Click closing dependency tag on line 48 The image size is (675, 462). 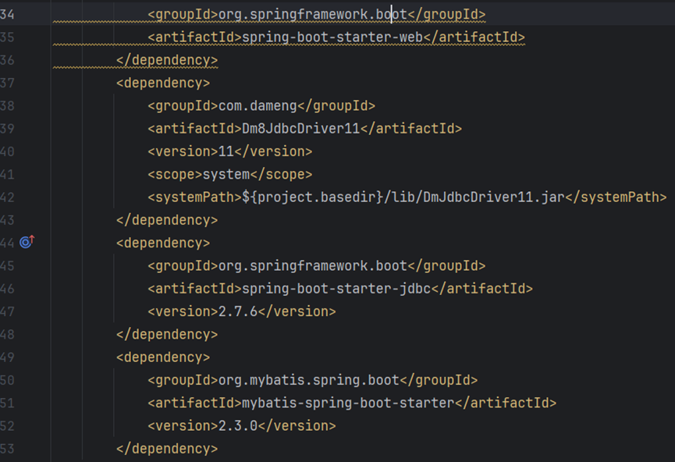(x=167, y=334)
